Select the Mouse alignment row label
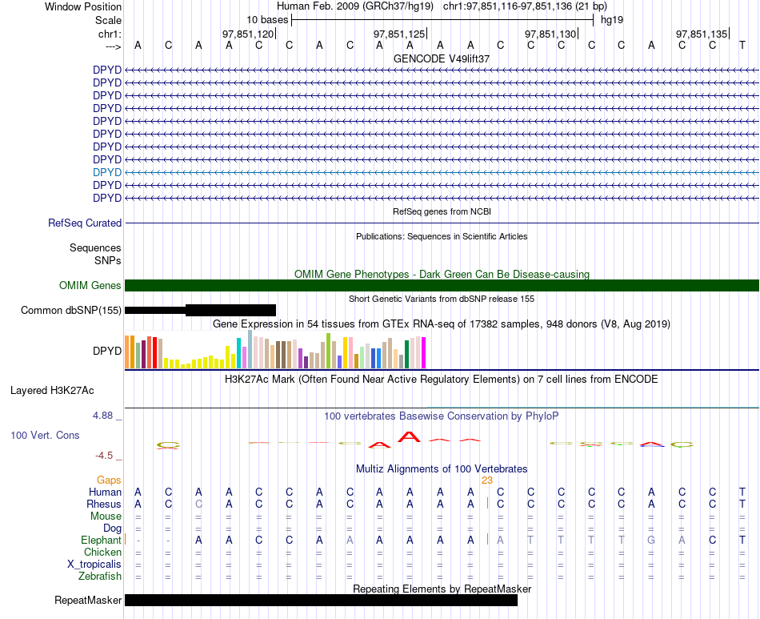Viewport: 760px width, 619px height. 106,517
